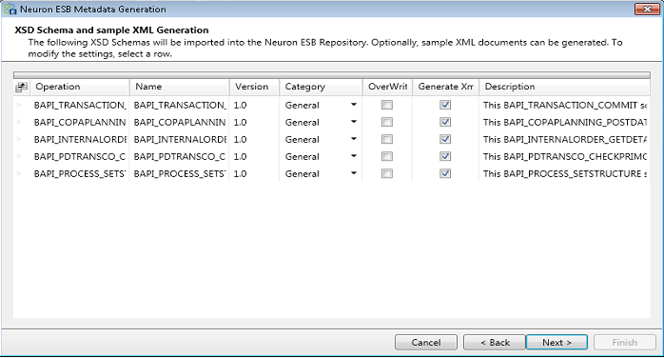Click the OverWrite column header
The image size is (664, 358).
[387, 87]
